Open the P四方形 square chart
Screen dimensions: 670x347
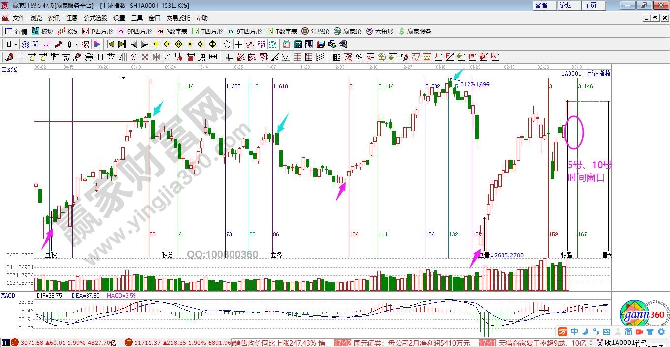[97, 31]
